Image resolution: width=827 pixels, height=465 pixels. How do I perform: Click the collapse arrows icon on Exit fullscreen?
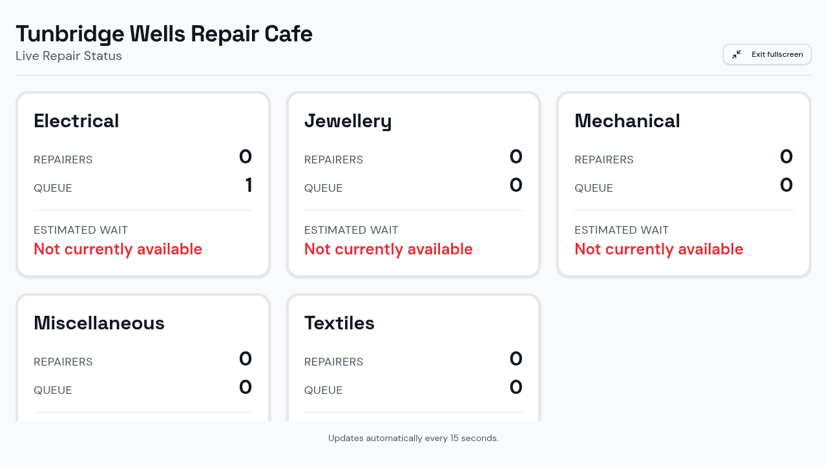pos(737,54)
